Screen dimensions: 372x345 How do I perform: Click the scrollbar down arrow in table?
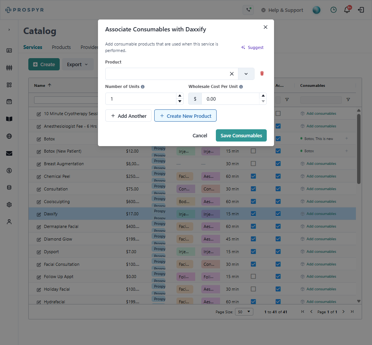[359, 301]
